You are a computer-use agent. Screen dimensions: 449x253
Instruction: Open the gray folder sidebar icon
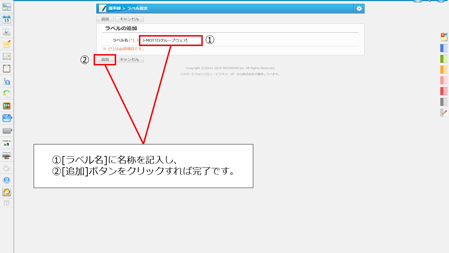(x=6, y=131)
